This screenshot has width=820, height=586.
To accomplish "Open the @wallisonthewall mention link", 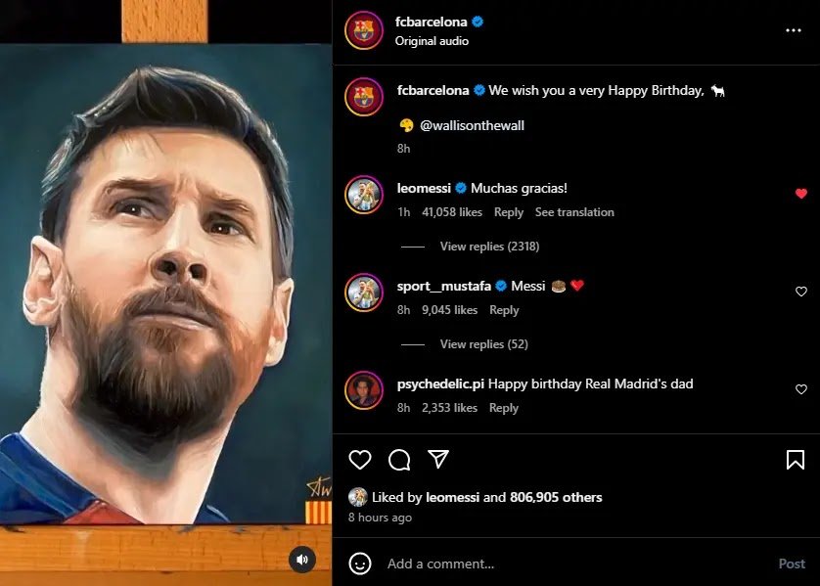I will coord(472,125).
